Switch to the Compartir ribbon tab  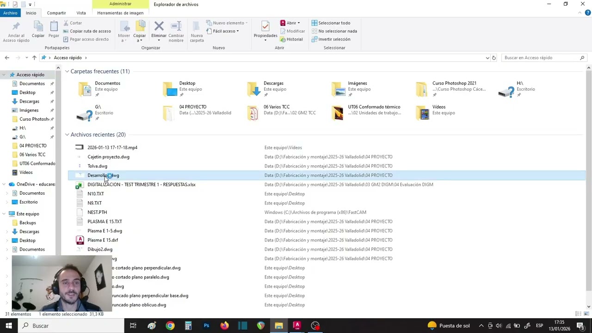tap(56, 13)
